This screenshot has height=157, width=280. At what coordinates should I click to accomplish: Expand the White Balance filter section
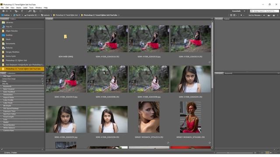point(22,128)
